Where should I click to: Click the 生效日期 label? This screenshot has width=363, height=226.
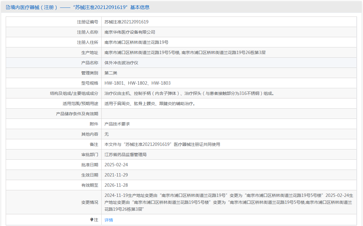(x=90, y=175)
